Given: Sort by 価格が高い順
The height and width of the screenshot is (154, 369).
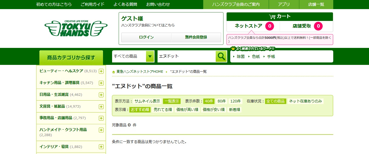Looking at the screenshot, I should (187, 110).
